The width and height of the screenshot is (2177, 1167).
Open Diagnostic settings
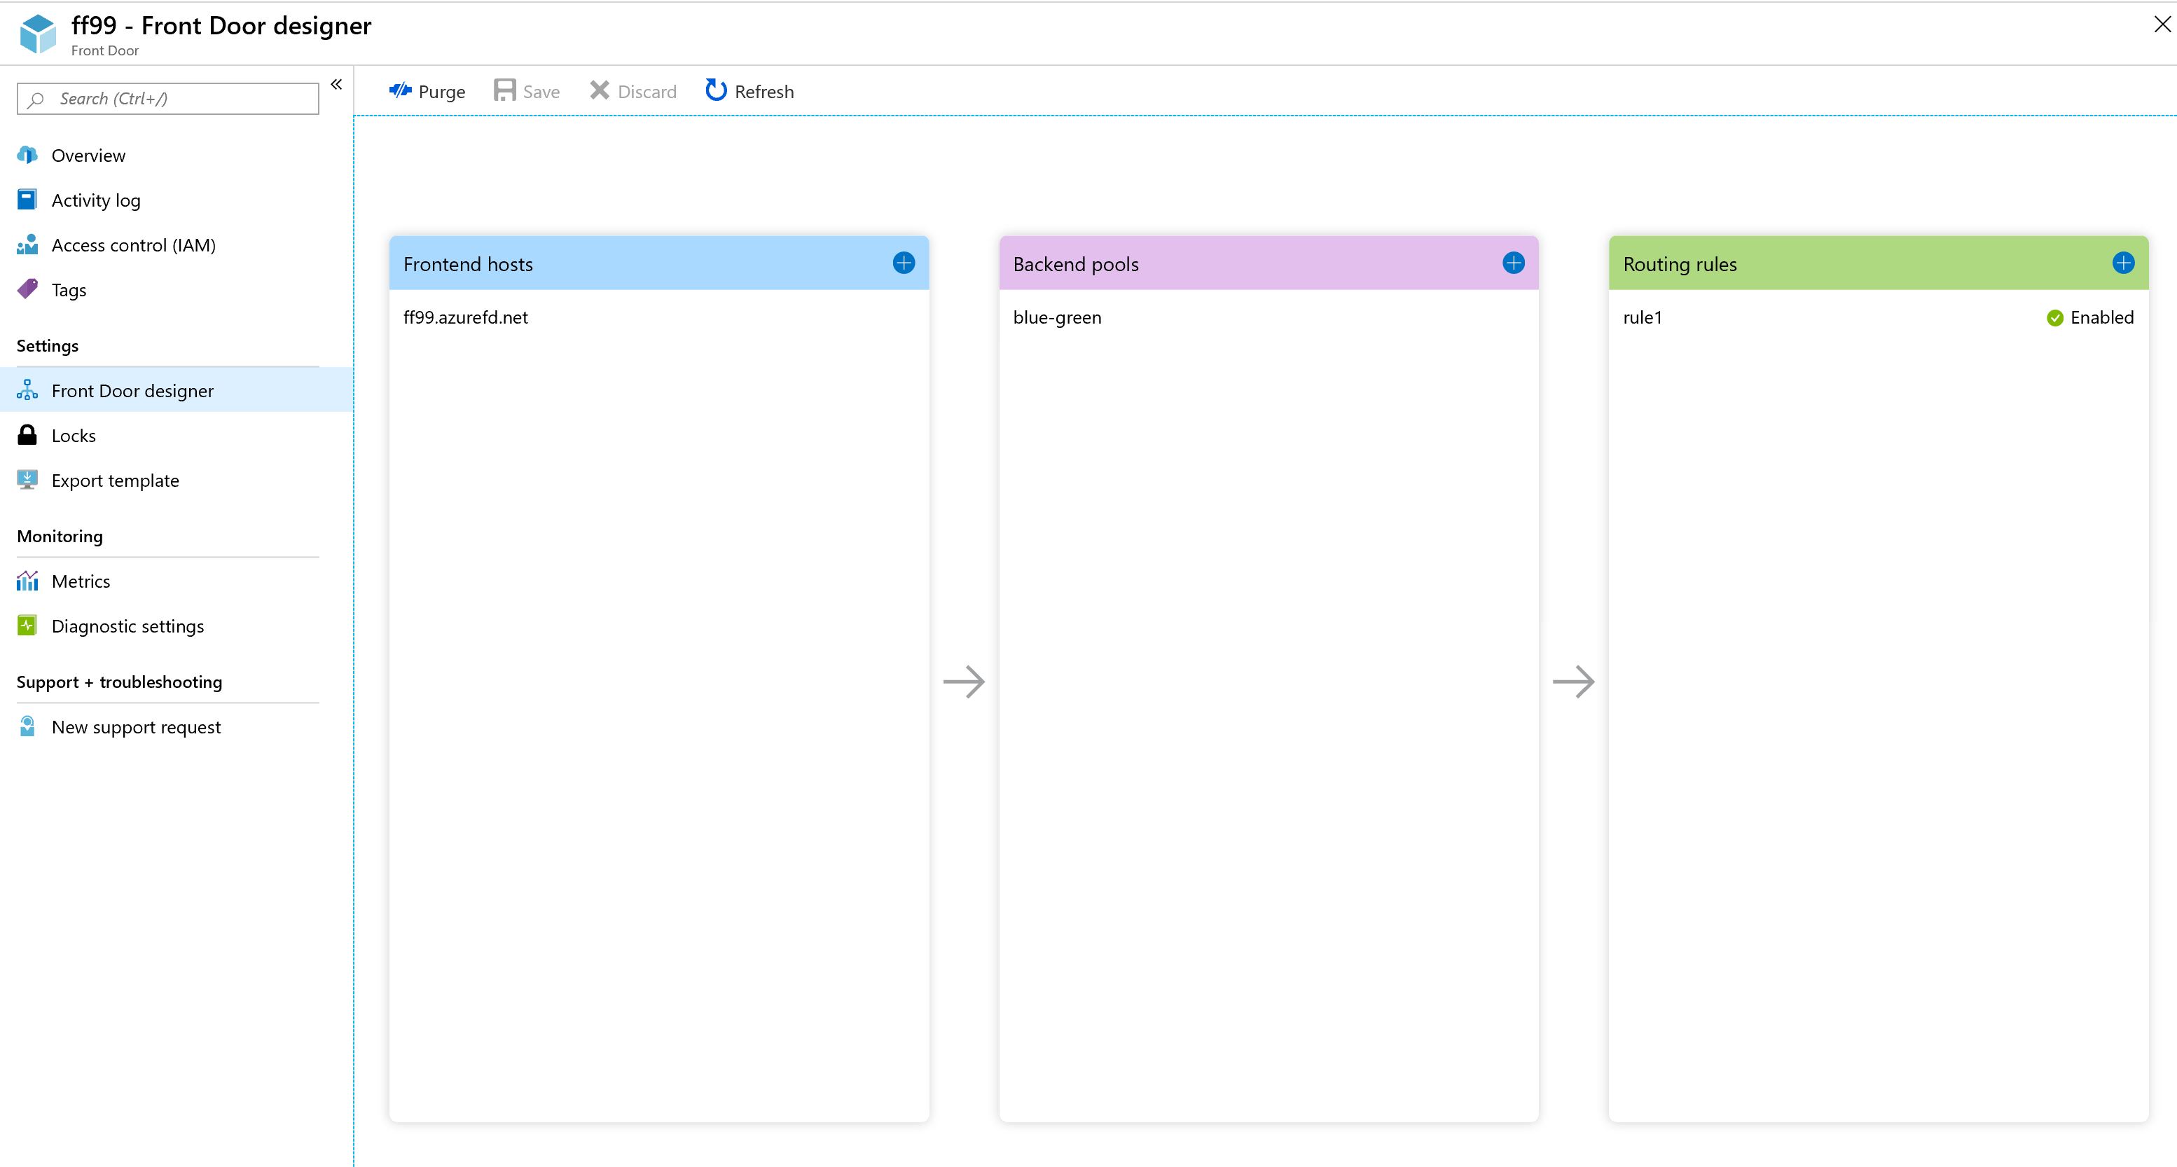tap(127, 626)
